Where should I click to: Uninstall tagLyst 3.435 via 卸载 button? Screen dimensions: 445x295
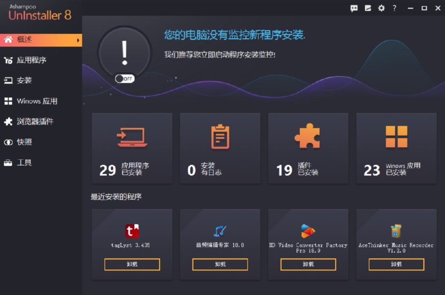132,265
